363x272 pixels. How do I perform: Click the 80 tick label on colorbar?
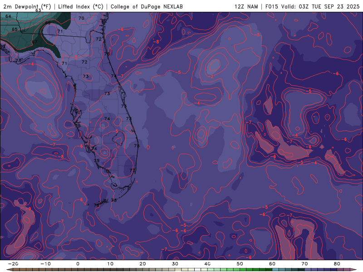pyautogui.click(x=337, y=264)
